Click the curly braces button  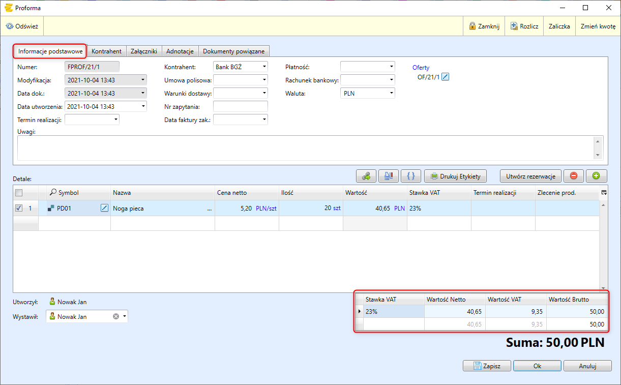coord(411,176)
